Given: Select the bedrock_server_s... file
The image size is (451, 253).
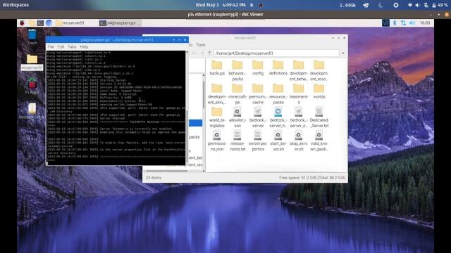Looking at the screenshot, I should 299,117.
